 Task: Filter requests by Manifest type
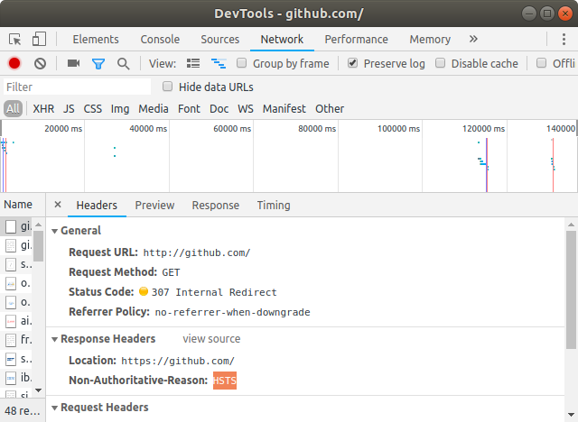(284, 108)
